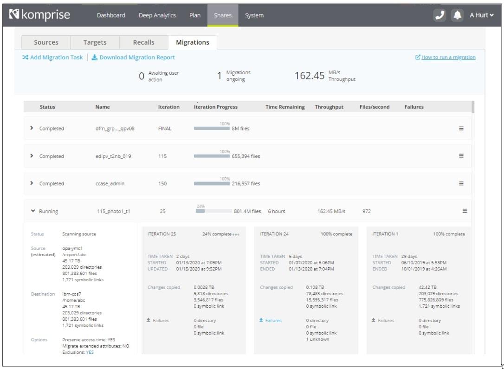Click the Komprise logo
The width and height of the screenshot is (504, 369).
tap(39, 15)
